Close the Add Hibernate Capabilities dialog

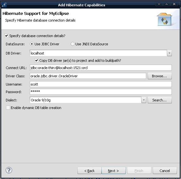click(174, 4)
